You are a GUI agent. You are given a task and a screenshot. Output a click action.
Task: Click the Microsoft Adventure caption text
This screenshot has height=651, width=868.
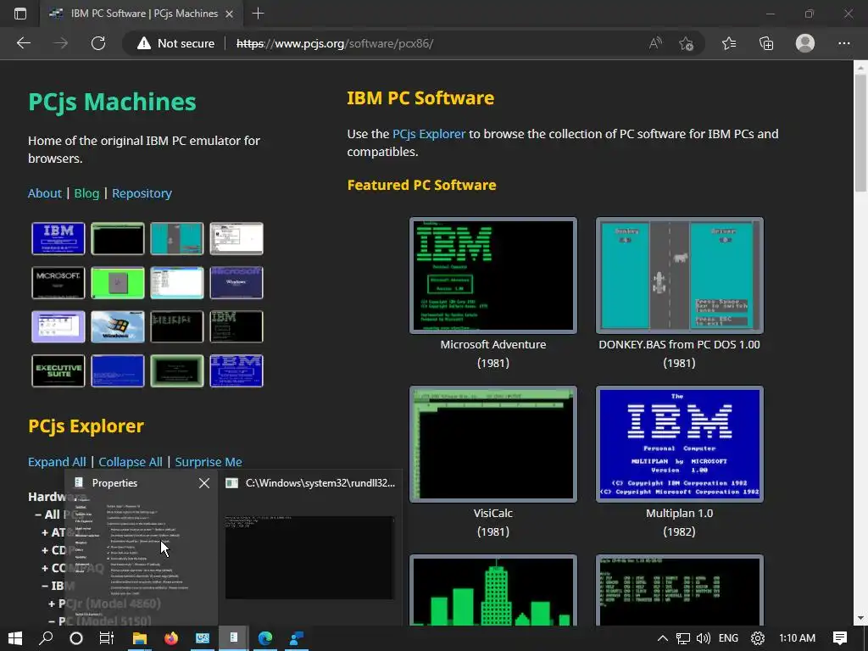[493, 344]
